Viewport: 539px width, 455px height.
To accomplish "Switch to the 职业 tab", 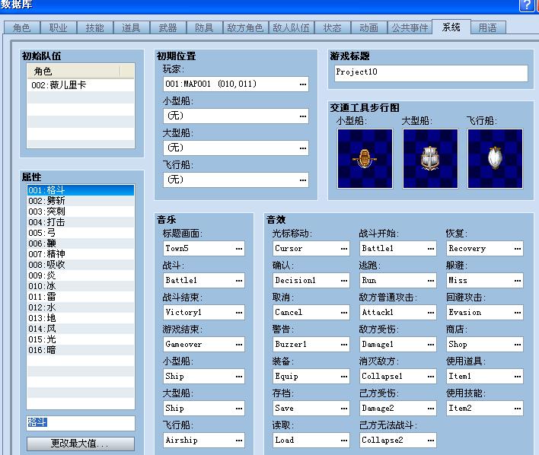I will (58, 28).
